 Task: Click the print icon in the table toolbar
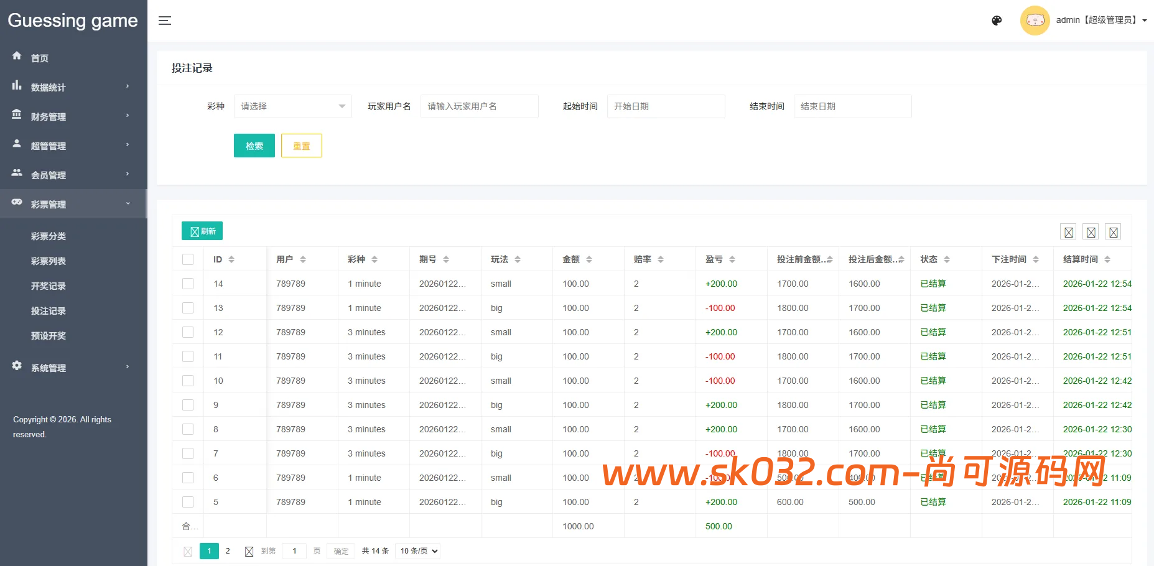tap(1113, 231)
